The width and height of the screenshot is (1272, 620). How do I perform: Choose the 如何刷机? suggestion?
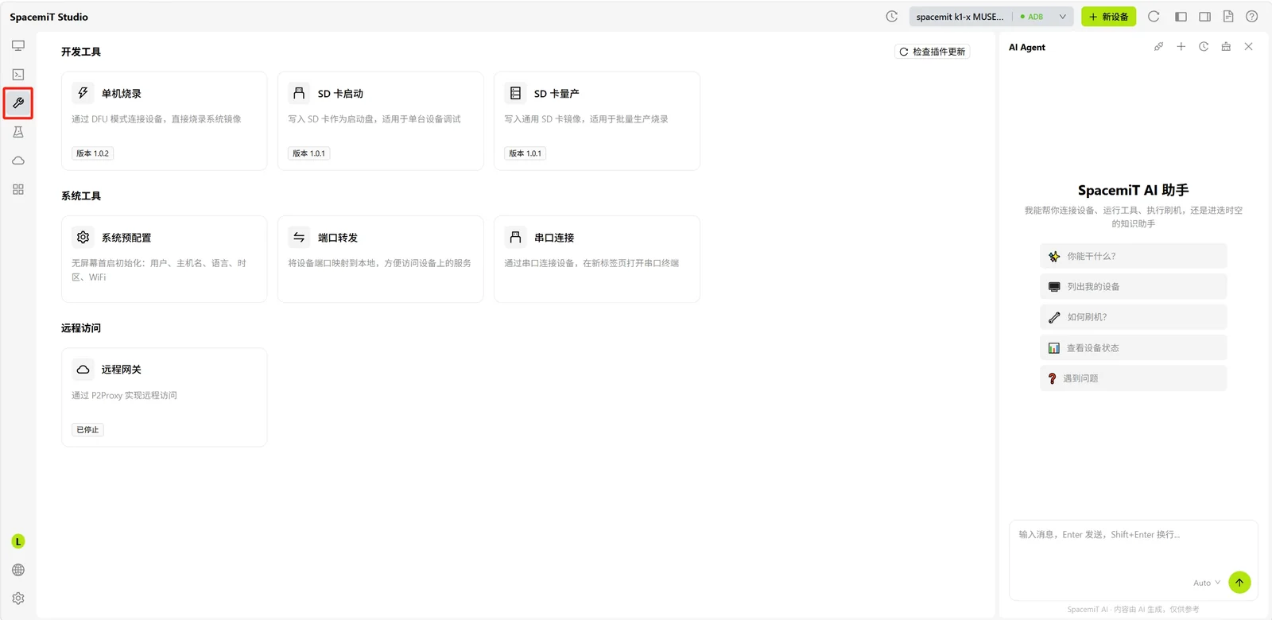pos(1133,317)
